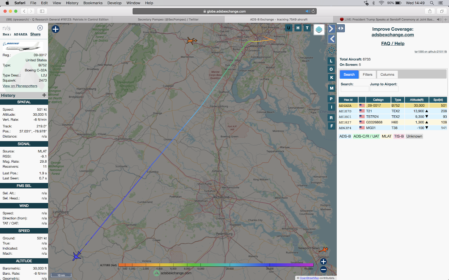Click the blue plus button at the map's upper left

tap(55, 29)
